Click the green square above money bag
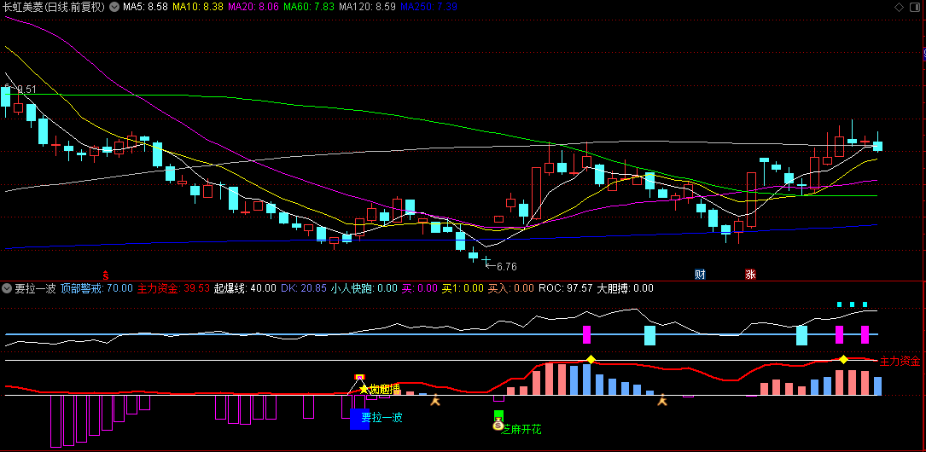 coord(498,414)
